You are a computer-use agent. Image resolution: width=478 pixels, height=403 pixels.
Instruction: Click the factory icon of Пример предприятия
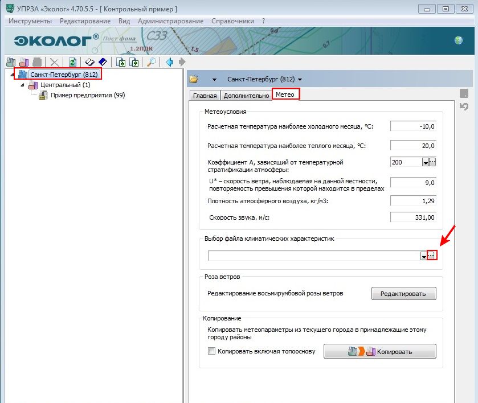[43, 96]
